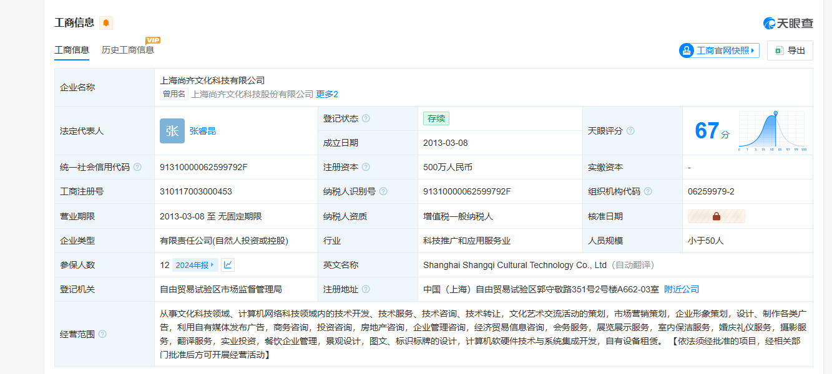Click registered capital 500万人民币
Image resolution: width=832 pixels, height=374 pixels.
pos(448,167)
